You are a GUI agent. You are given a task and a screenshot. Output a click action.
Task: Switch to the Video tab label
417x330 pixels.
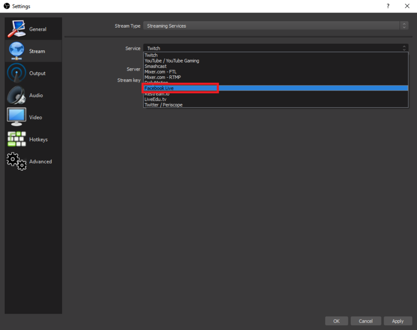(35, 117)
